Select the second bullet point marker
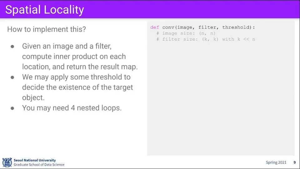 12,77
